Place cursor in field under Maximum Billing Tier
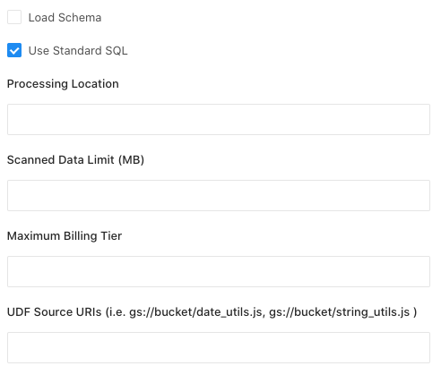 219,271
